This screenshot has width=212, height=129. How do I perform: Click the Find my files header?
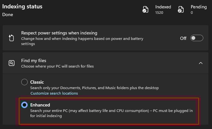point(34,60)
